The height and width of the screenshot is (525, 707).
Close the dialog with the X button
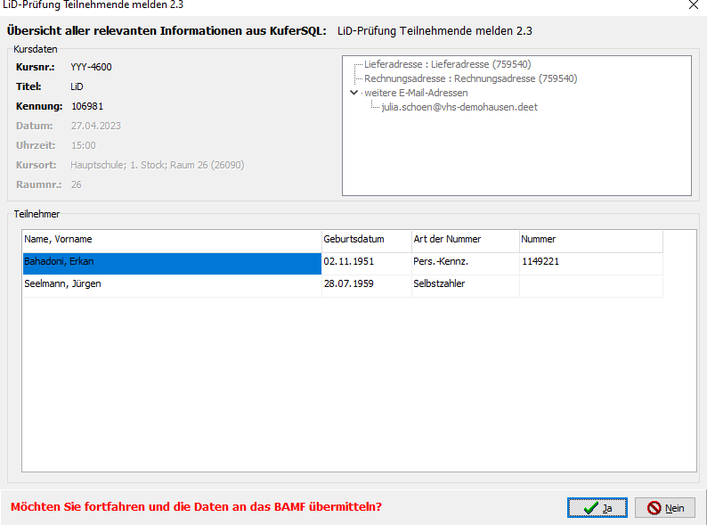click(x=694, y=5)
